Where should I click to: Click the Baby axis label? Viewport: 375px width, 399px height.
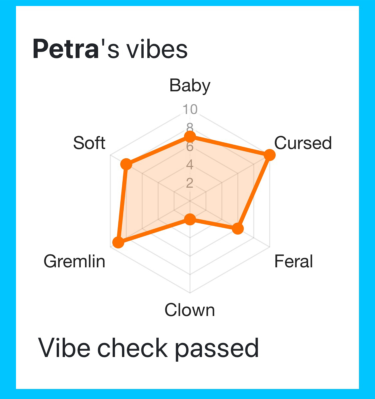(x=190, y=85)
